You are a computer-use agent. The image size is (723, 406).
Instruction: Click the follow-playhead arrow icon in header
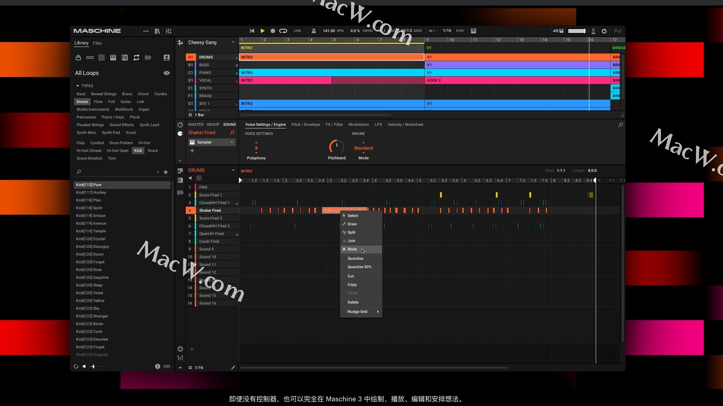[432, 31]
